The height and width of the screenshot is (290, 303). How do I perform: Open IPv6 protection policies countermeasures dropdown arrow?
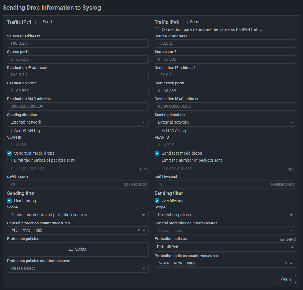[x=291, y=264]
